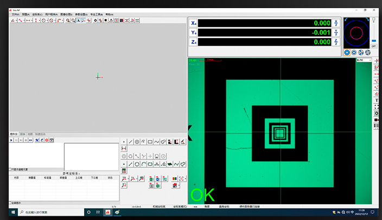Click the Z/2 half-value button
This screenshot has height=220, width=382.
pyautogui.click(x=336, y=42)
